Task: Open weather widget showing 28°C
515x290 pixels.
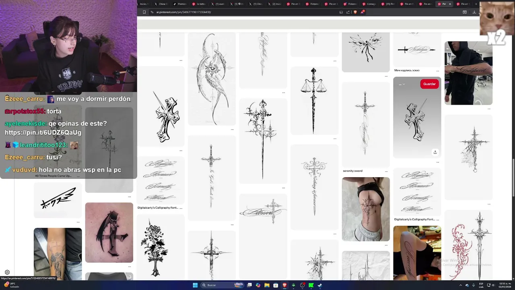Action: [11, 285]
